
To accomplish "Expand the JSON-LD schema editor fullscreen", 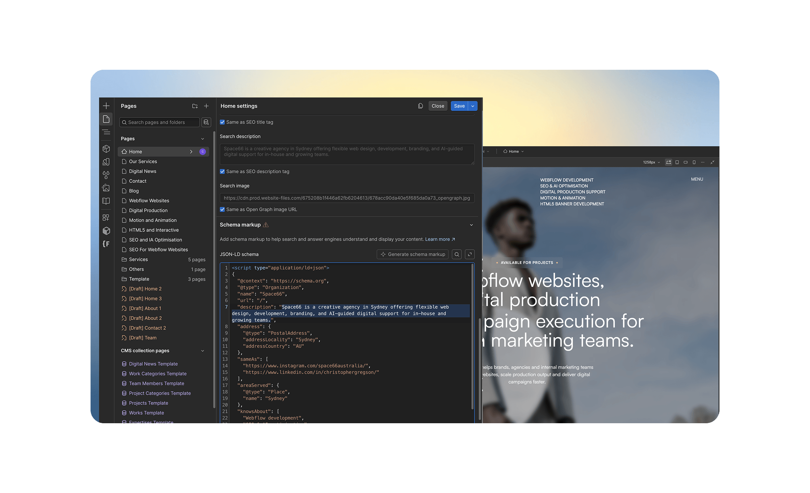I will (x=470, y=254).
